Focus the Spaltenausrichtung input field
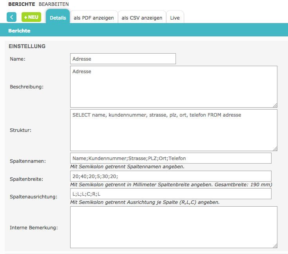The width and height of the screenshot is (288, 254). pyautogui.click(x=170, y=194)
